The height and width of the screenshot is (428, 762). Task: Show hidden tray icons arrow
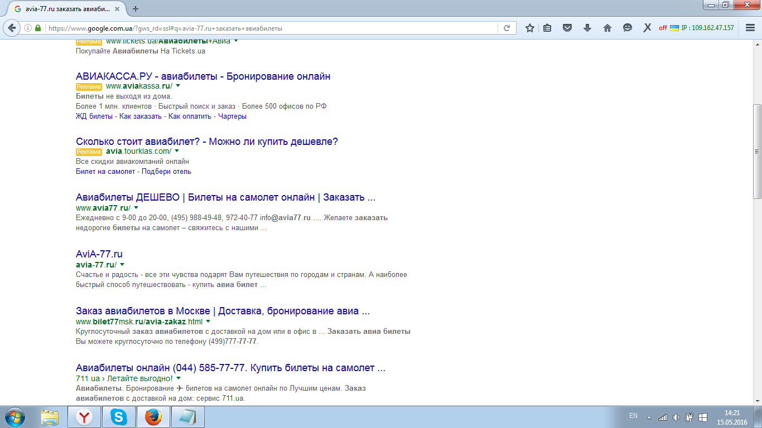[x=649, y=417]
